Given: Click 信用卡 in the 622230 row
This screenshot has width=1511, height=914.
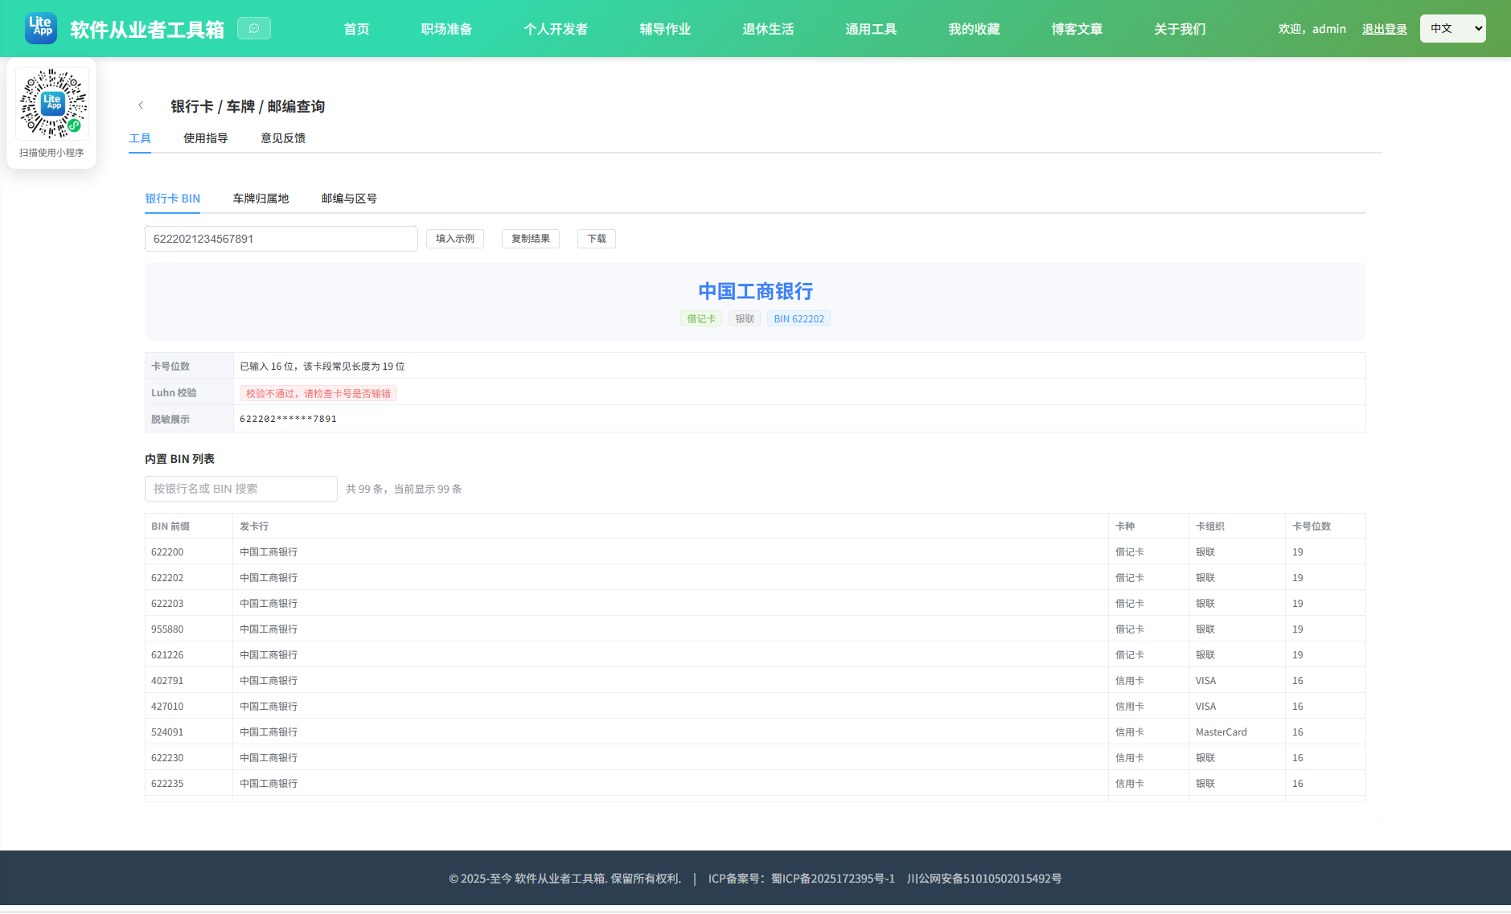Looking at the screenshot, I should tap(1130, 758).
